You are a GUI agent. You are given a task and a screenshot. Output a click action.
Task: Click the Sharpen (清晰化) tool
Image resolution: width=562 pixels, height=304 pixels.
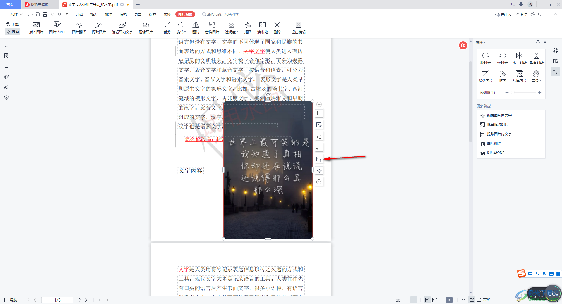click(x=263, y=28)
